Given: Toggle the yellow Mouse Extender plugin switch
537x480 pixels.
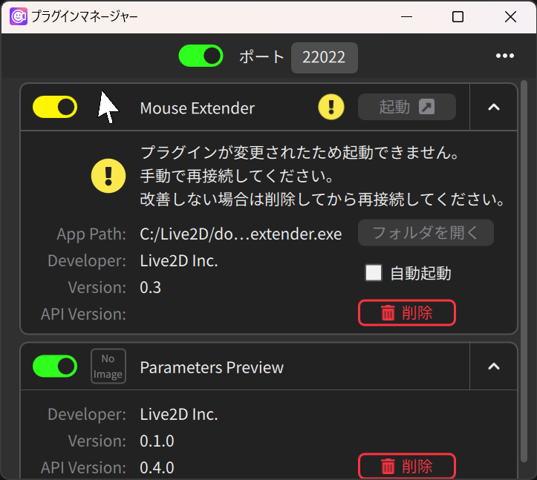Looking at the screenshot, I should (x=55, y=107).
